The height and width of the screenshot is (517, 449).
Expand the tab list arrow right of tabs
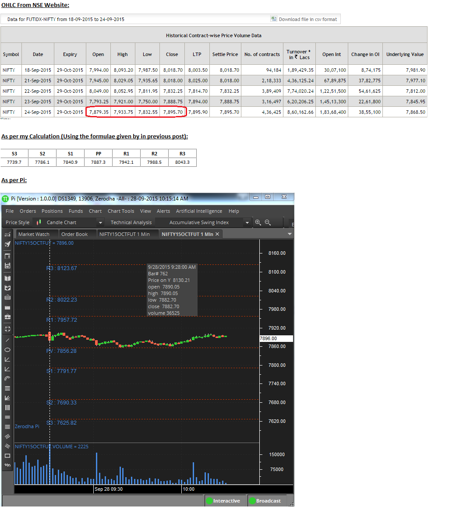pos(290,234)
